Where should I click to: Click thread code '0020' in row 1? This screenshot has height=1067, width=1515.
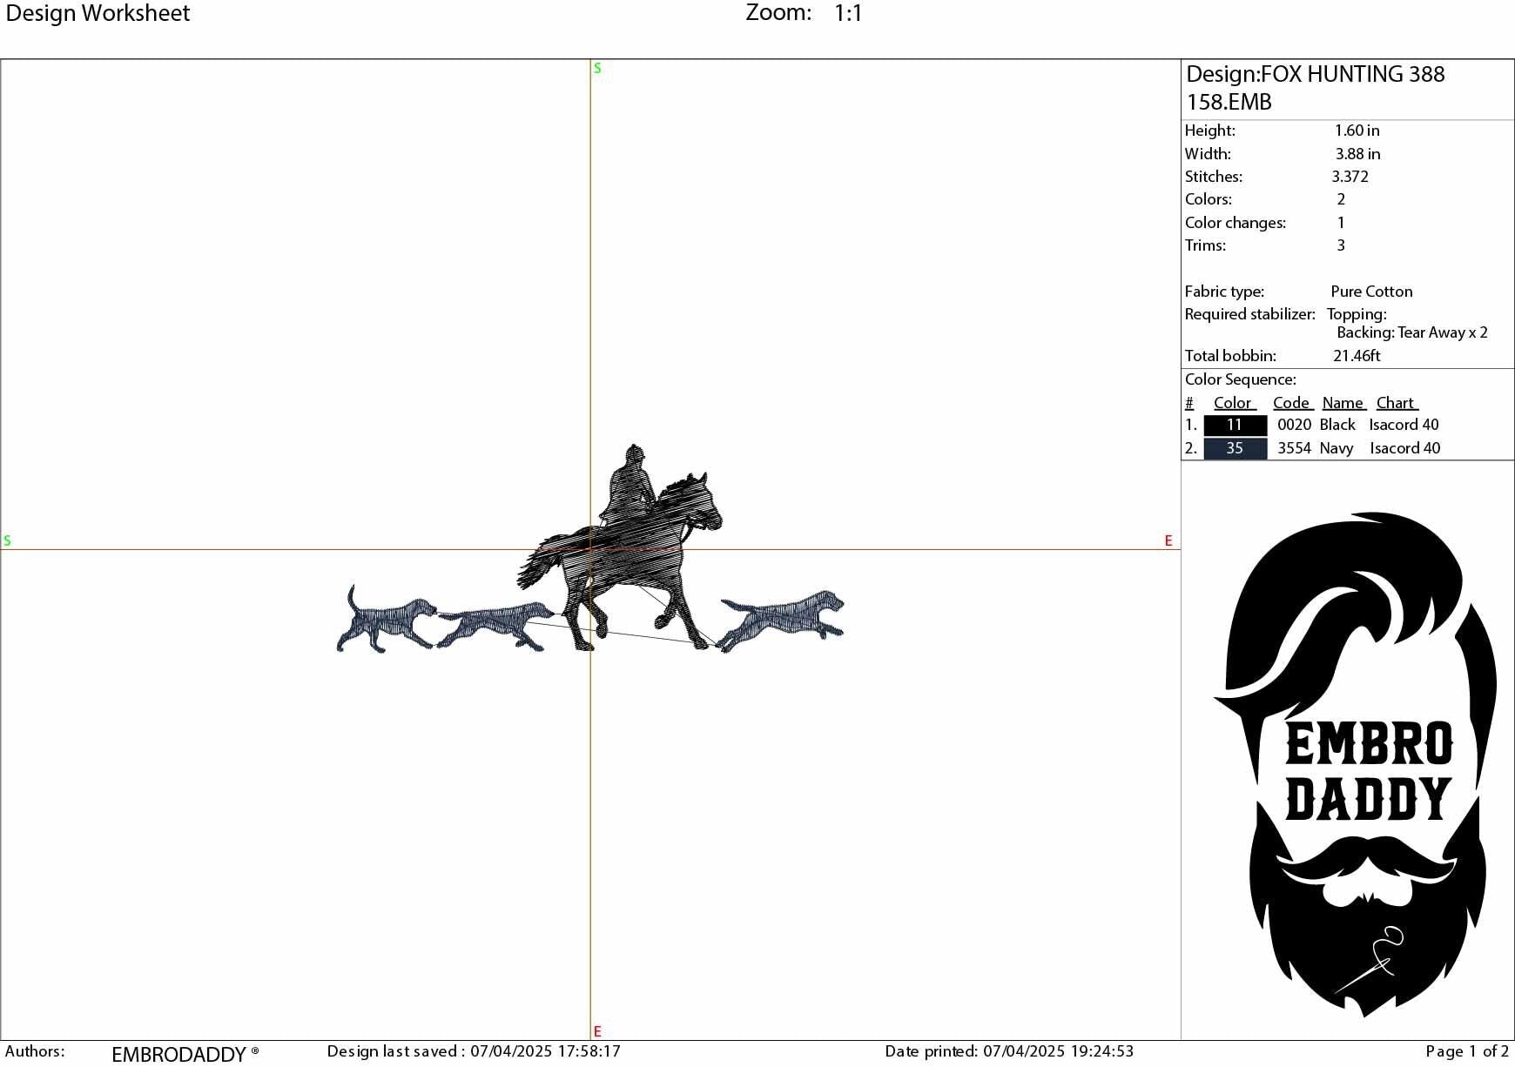(1294, 425)
